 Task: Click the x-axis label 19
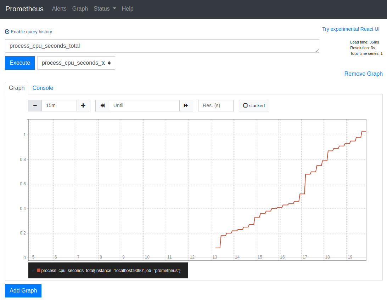click(350, 257)
